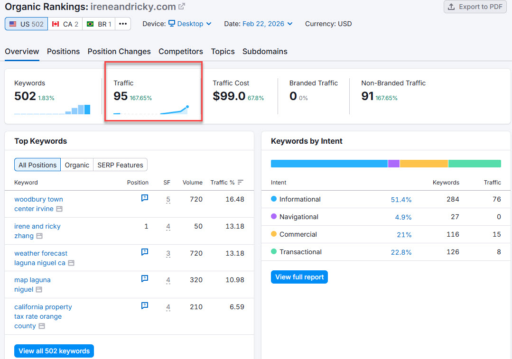Click the Export to PDF button
The width and height of the screenshot is (512, 359).
tap(475, 7)
